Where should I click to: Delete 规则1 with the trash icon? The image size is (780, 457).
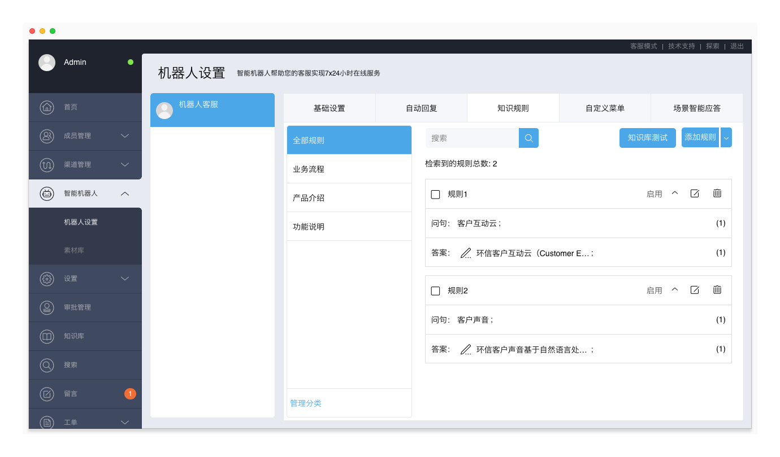pos(717,194)
